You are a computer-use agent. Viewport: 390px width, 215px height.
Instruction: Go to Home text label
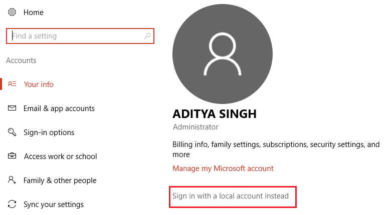[34, 12]
